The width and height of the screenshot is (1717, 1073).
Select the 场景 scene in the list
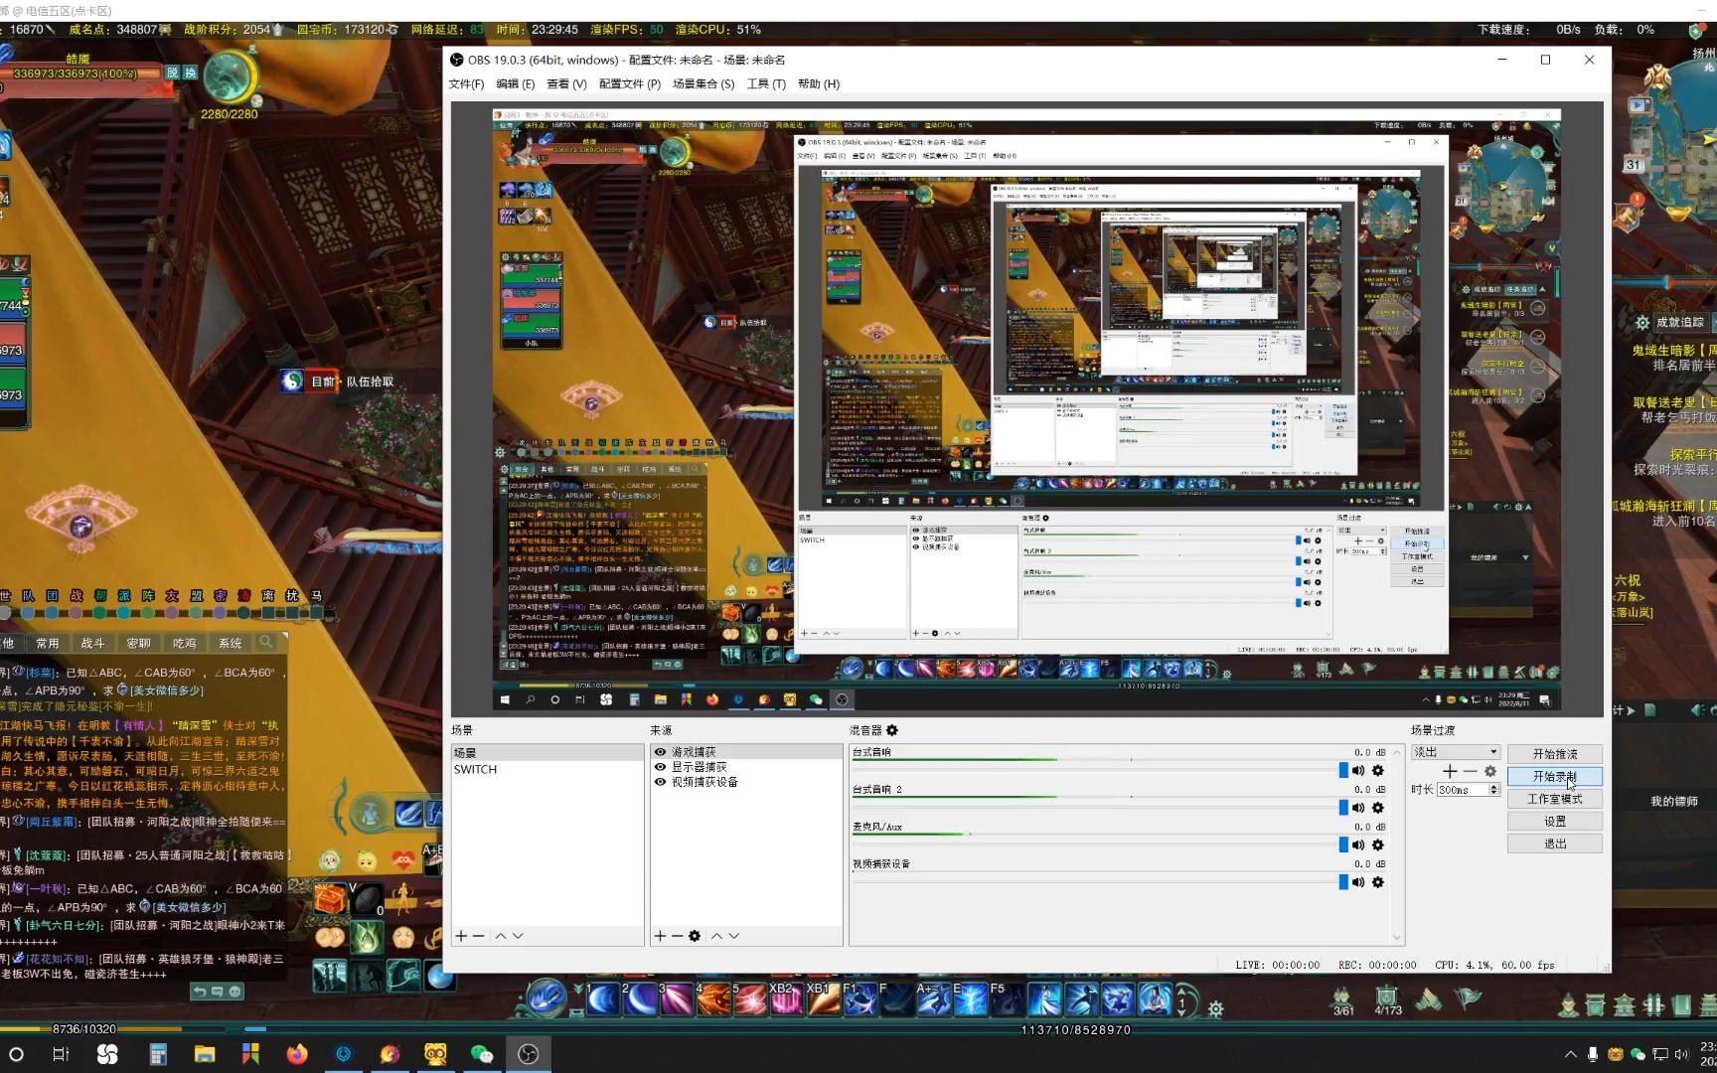coord(547,753)
